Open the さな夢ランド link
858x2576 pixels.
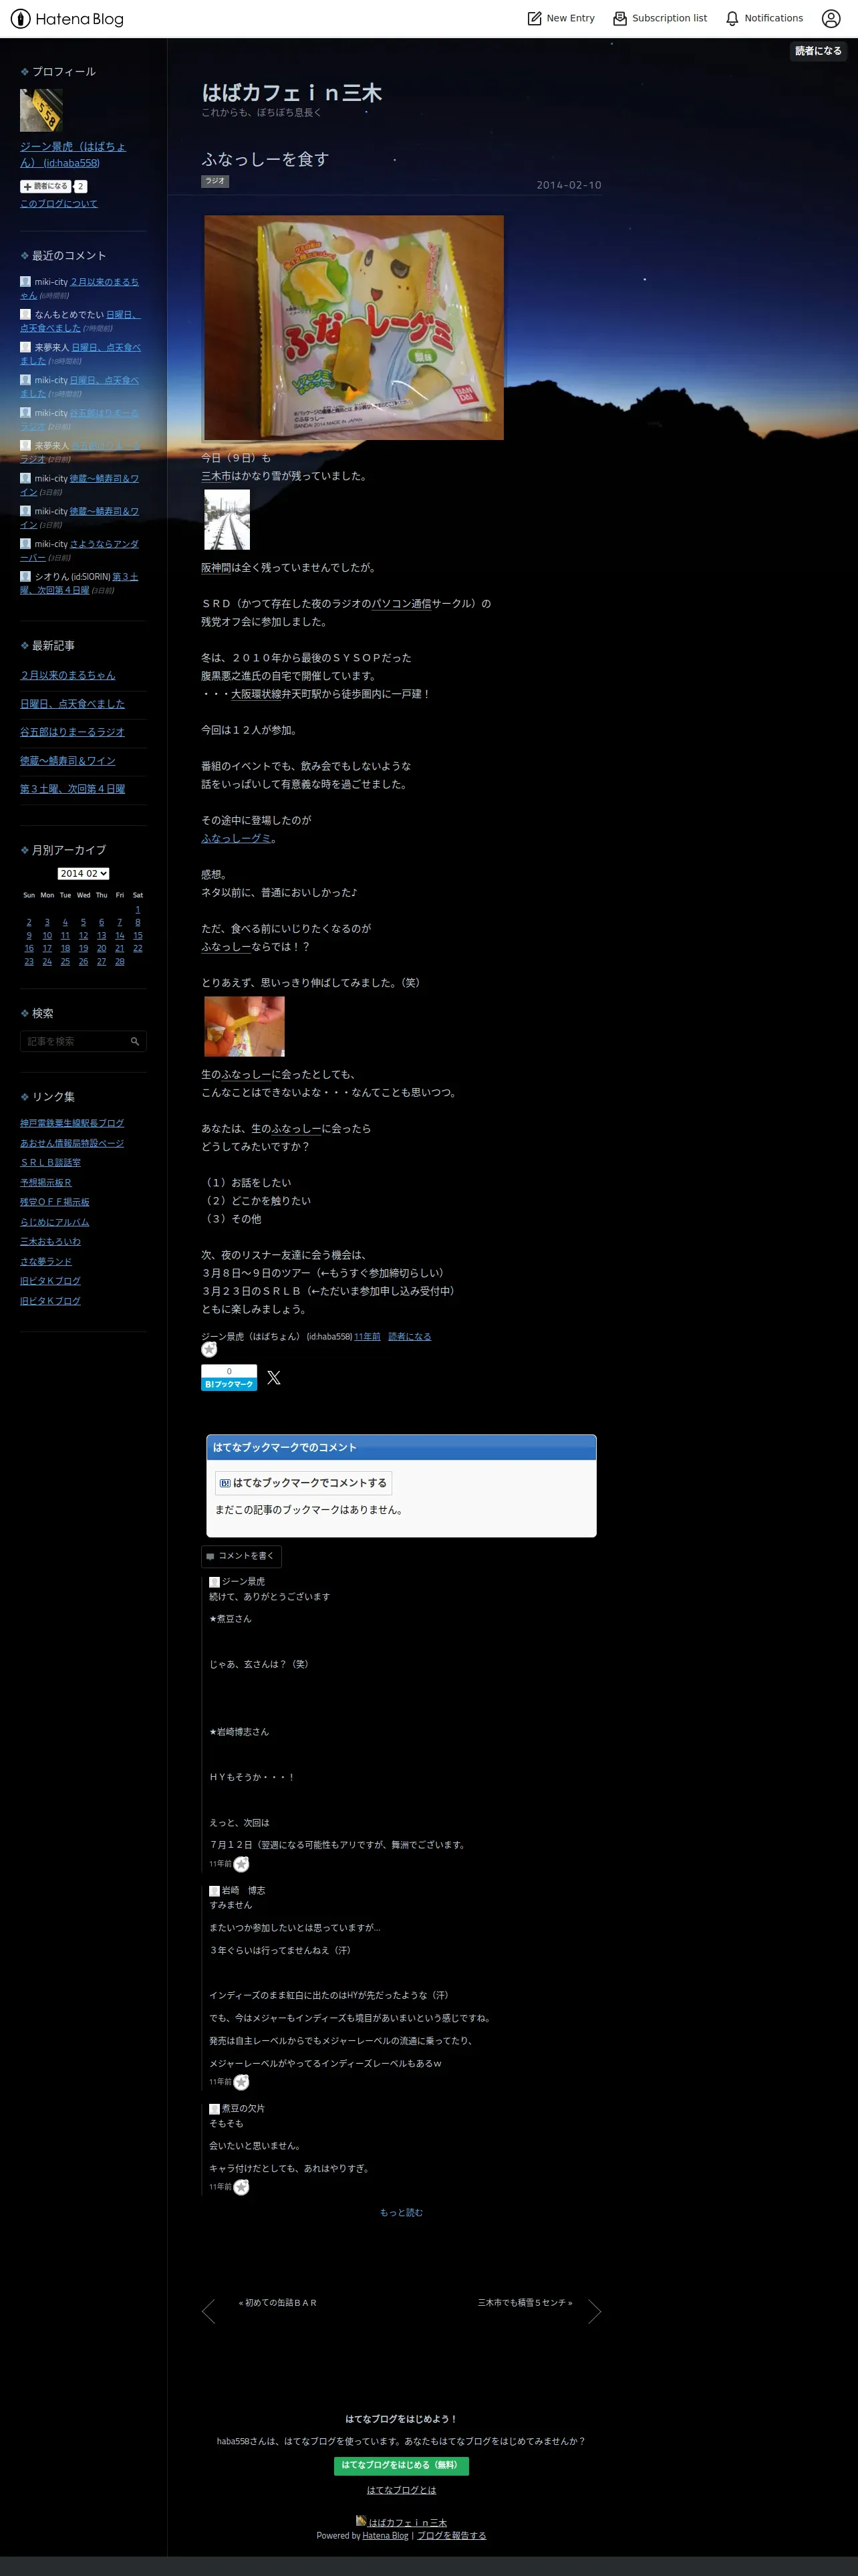[x=46, y=1261]
